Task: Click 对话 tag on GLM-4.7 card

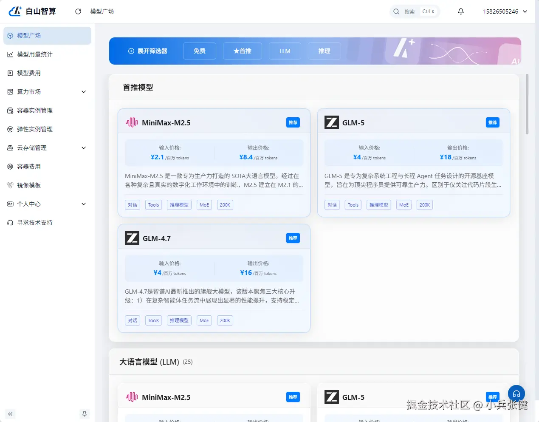Action: [133, 320]
